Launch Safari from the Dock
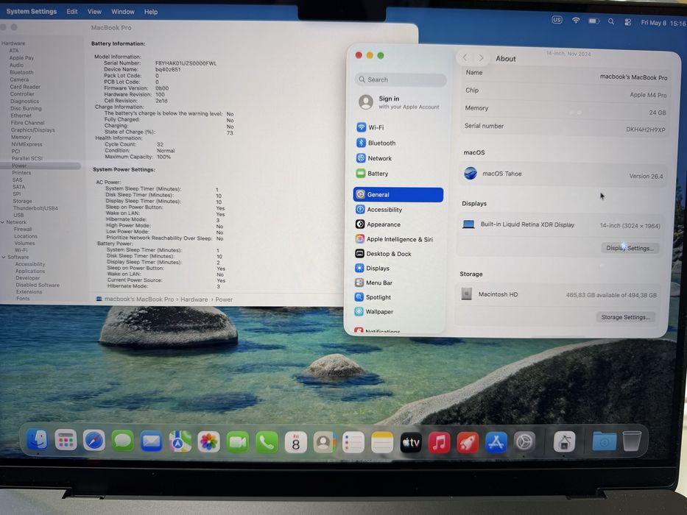Screen dimensions: 687x515 94,441
